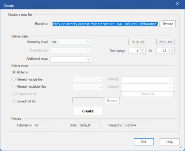Increase the Date range end value
The height and width of the screenshot is (151, 185).
[x=172, y=49]
